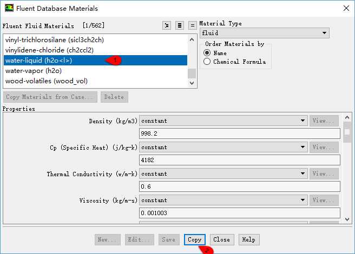Select water-vapor (h2o) material

[95, 71]
